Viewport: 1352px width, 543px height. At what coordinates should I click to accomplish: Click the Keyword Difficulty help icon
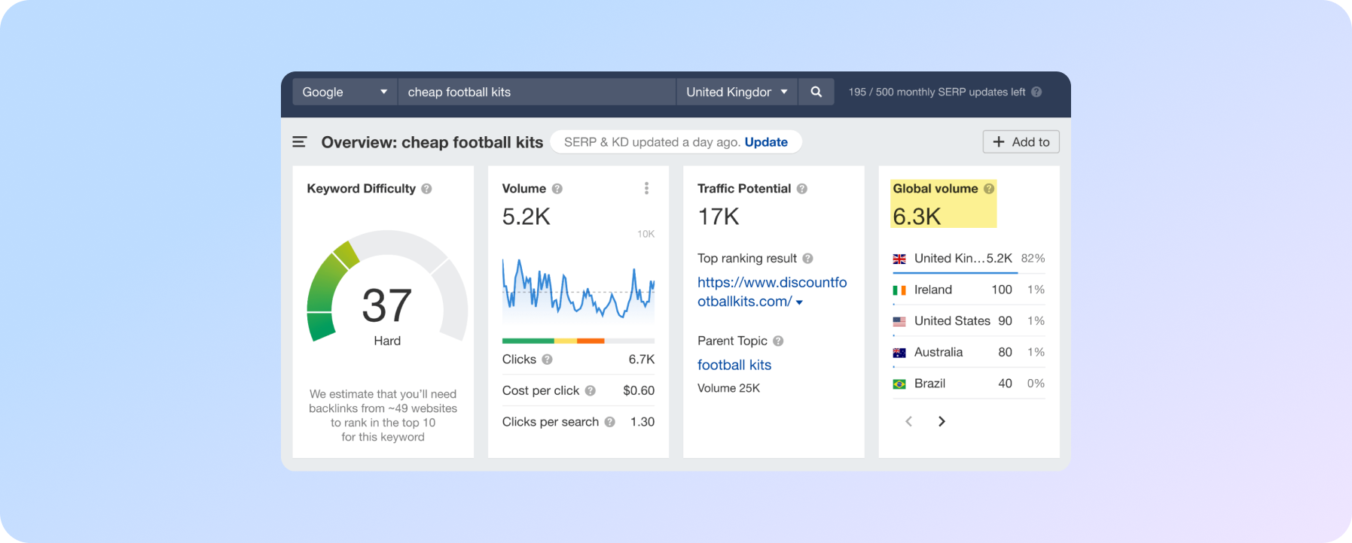426,189
